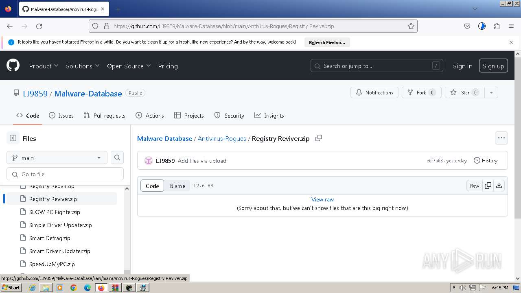List all tabs dropdown arrow
The width and height of the screenshot is (521, 293).
(475, 9)
